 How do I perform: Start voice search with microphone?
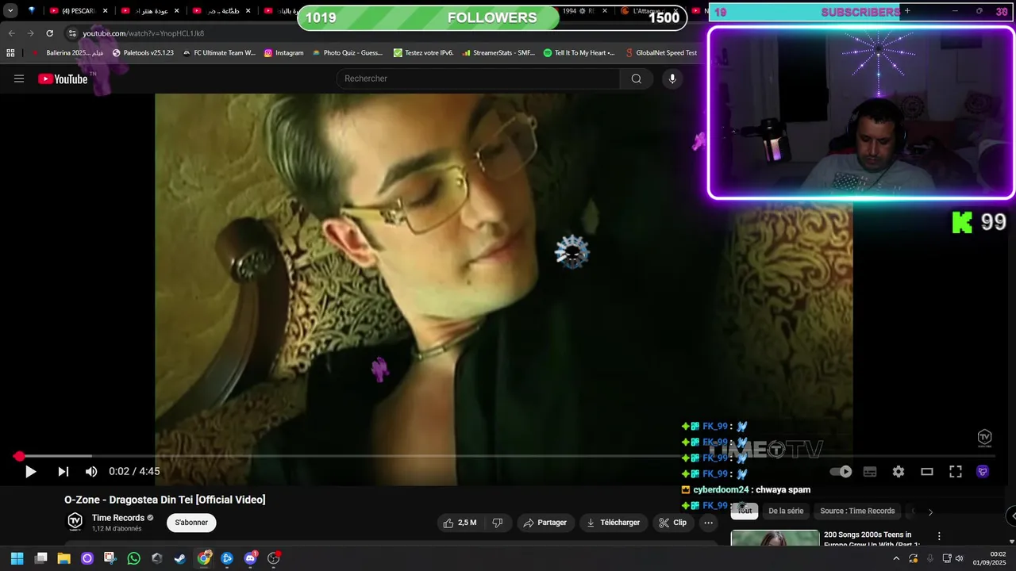pos(672,79)
